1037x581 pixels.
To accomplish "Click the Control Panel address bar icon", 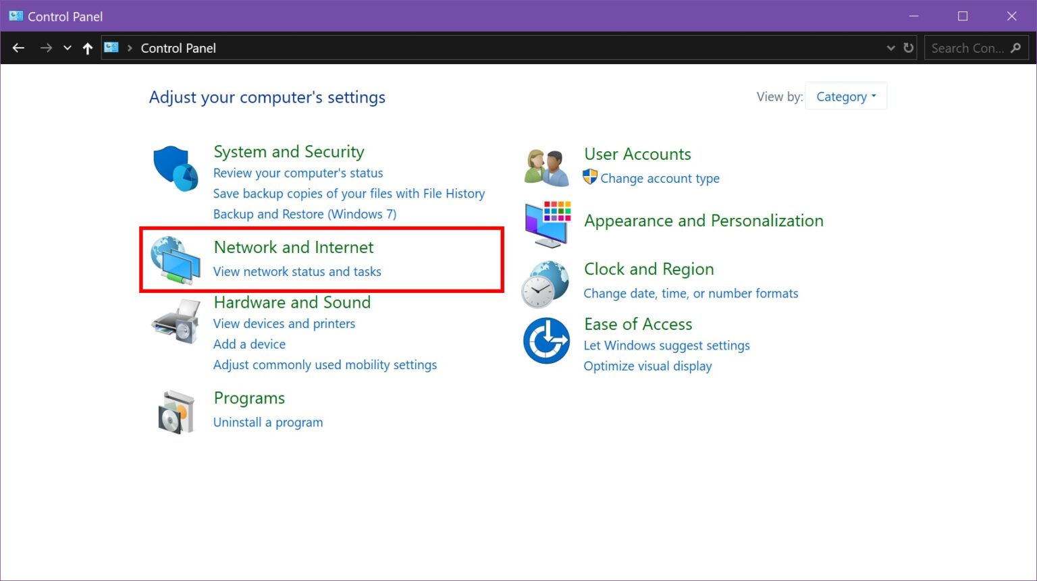I will [x=111, y=48].
